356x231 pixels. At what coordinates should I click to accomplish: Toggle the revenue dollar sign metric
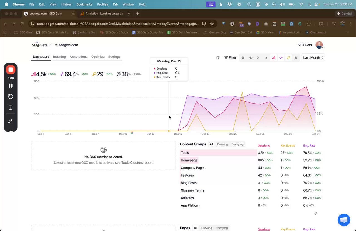(x=296, y=58)
